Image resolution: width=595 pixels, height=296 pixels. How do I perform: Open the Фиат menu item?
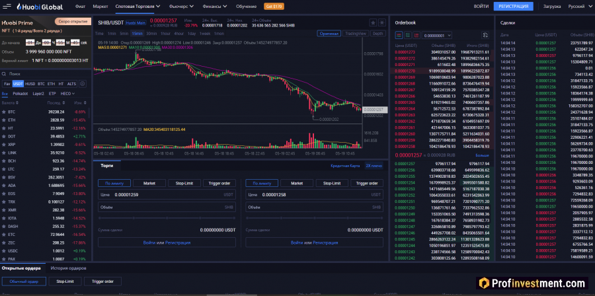coord(80,7)
